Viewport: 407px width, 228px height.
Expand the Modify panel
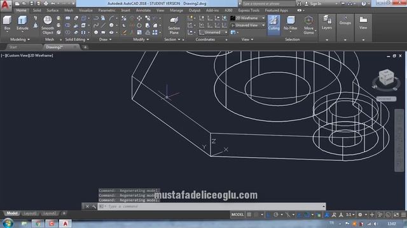click(x=141, y=39)
